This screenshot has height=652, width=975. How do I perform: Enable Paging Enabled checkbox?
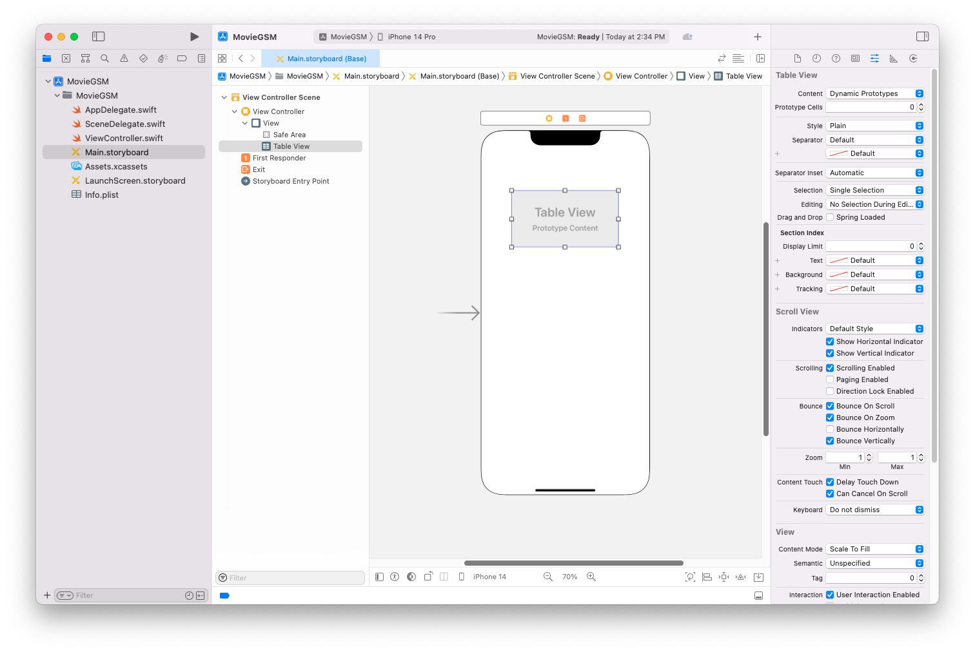[x=830, y=379]
